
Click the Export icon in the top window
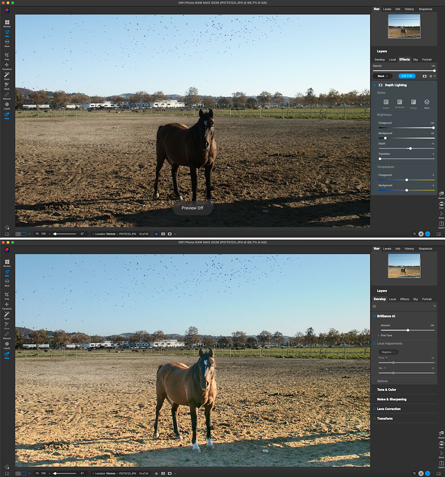[441, 223]
